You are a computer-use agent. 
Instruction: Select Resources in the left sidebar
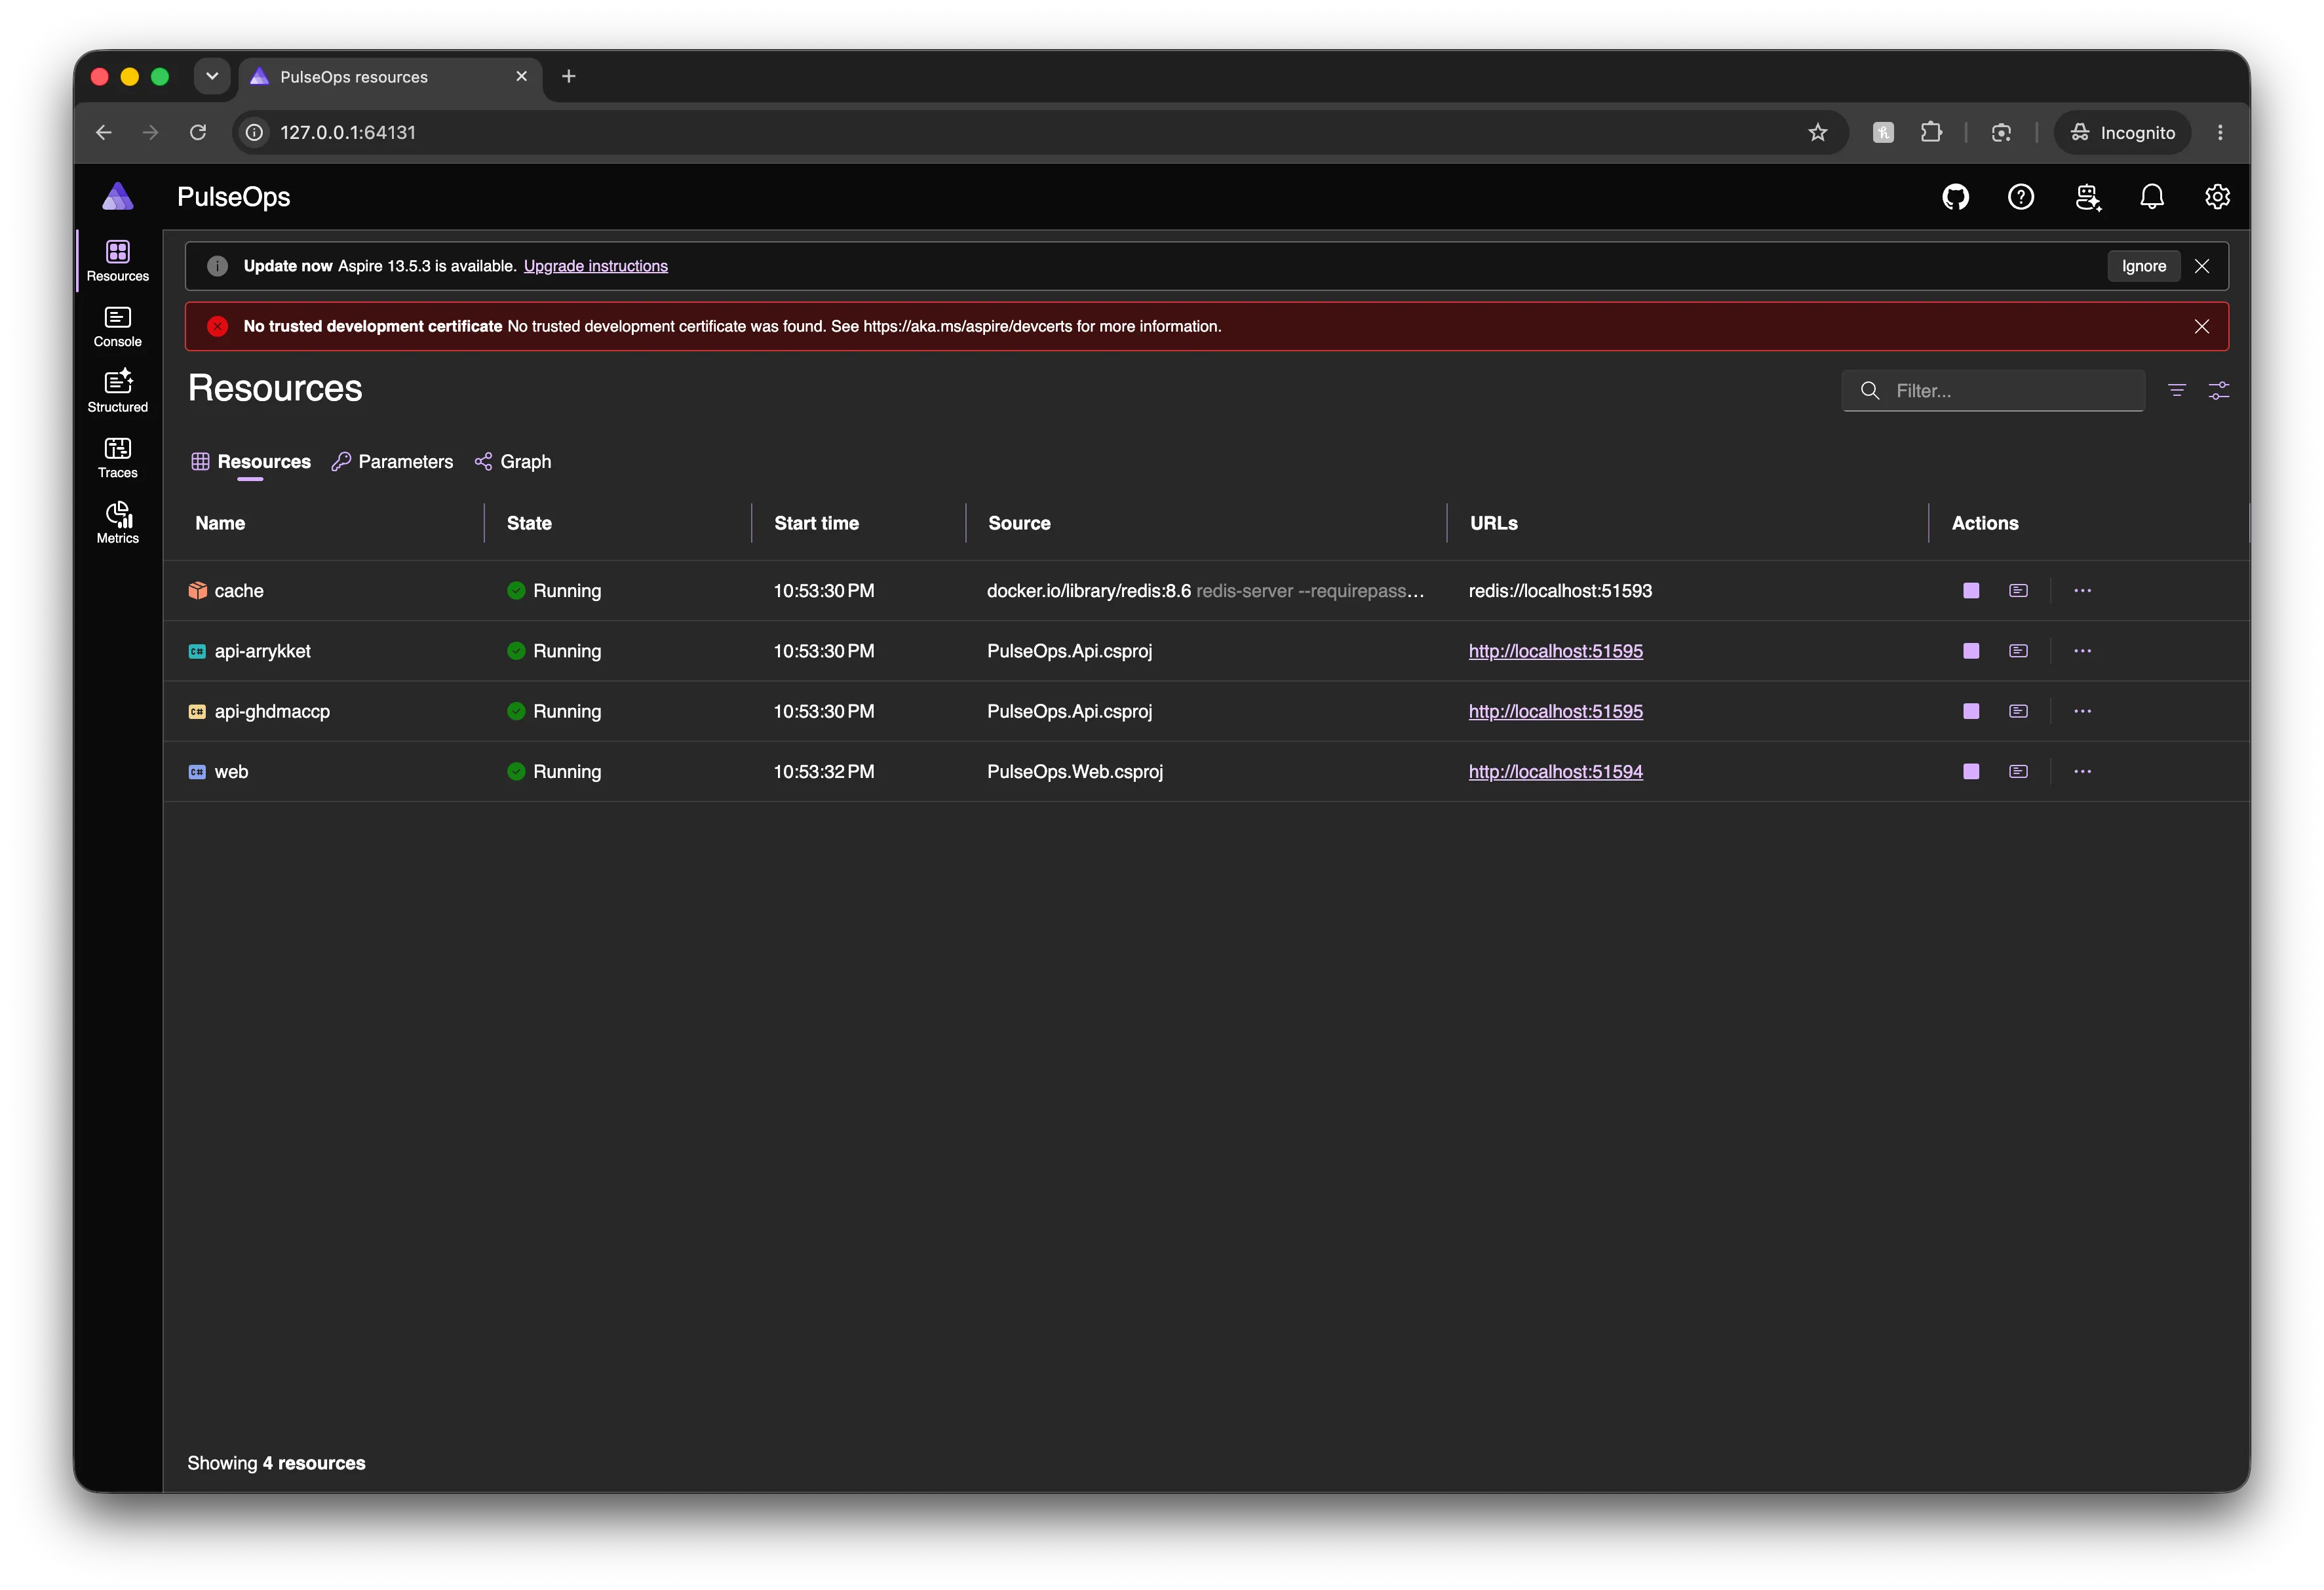pyautogui.click(x=118, y=261)
